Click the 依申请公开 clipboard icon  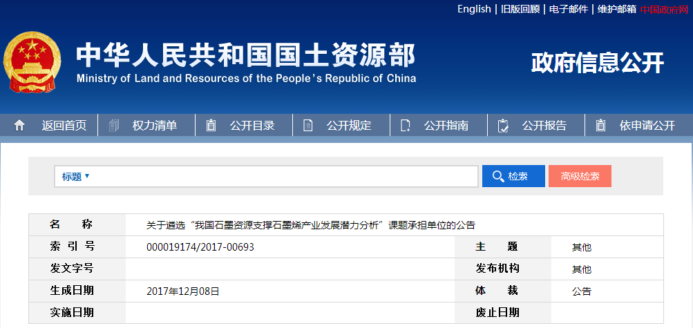(x=600, y=126)
